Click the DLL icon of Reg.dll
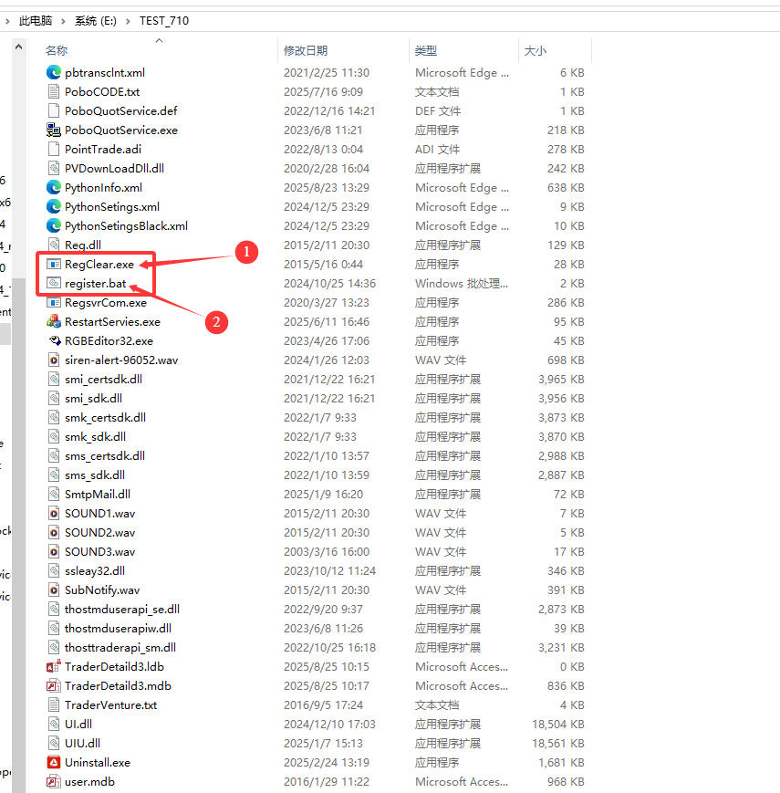The image size is (780, 793). 54,245
